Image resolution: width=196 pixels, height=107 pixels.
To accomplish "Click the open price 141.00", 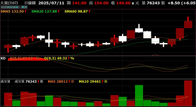I will point(79,3).
